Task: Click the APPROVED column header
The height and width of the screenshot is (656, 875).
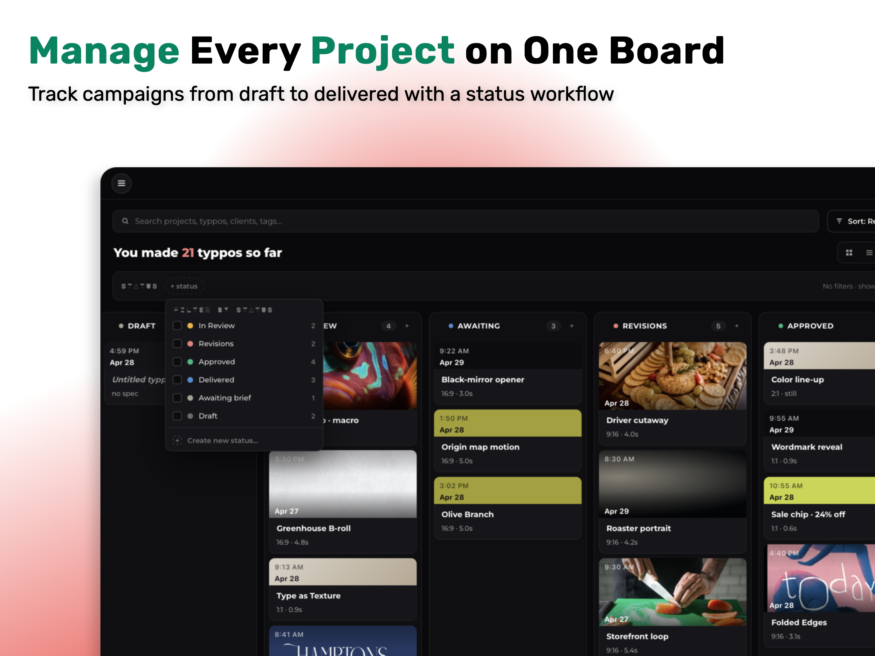Action: 810,326
